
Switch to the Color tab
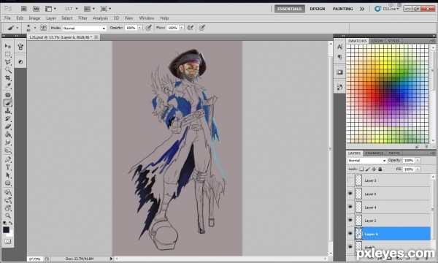(x=377, y=41)
